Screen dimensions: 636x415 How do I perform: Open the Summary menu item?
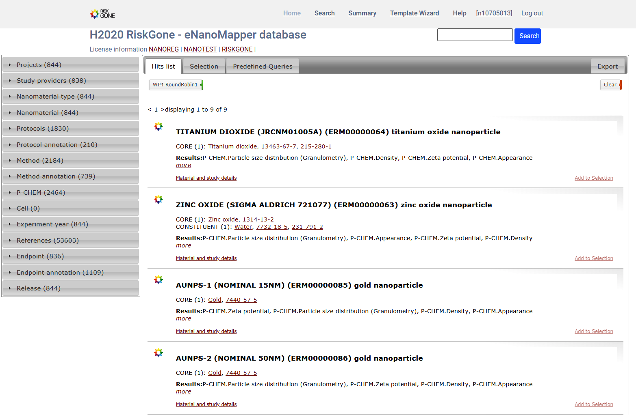362,13
